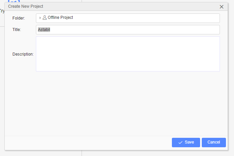The height and width of the screenshot is (156, 234).
Task: Click the Title label
Action: point(17,30)
